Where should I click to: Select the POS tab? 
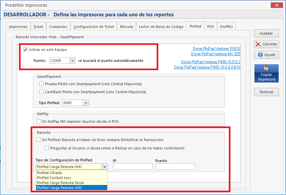tap(211, 26)
